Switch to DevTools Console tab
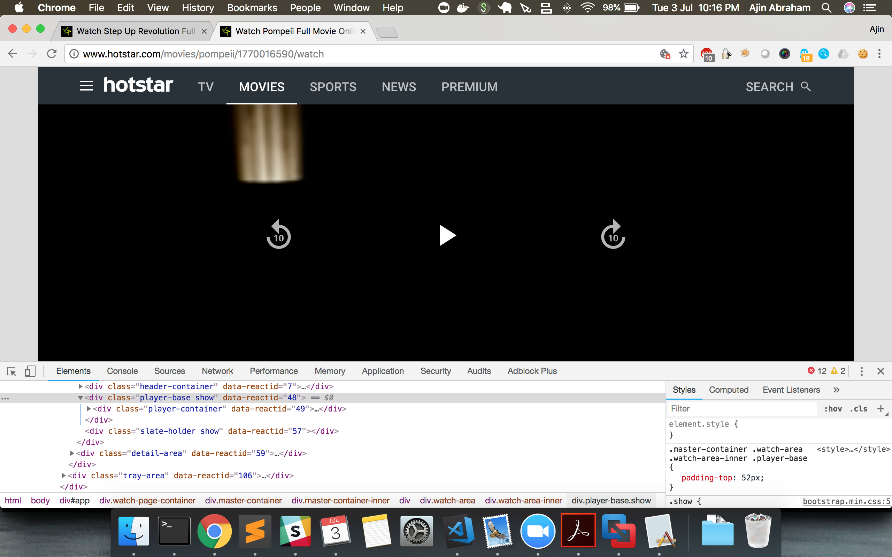Image resolution: width=892 pixels, height=557 pixels. pyautogui.click(x=122, y=371)
